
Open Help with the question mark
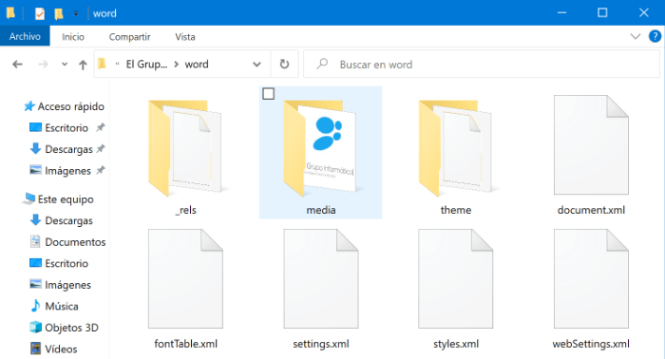655,36
